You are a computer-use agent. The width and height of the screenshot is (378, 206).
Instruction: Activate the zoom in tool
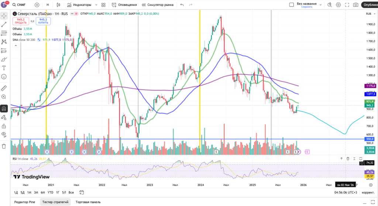coord(4,97)
